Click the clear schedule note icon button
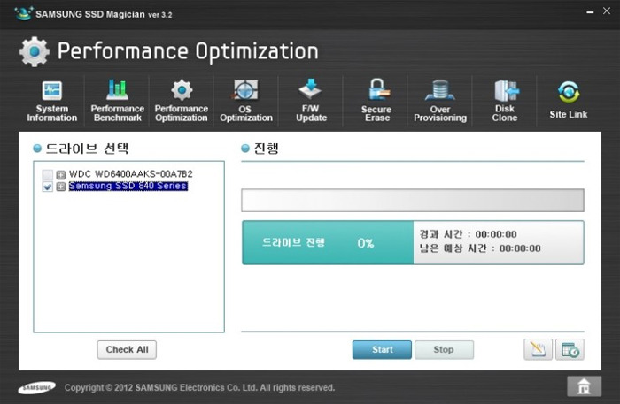The height and width of the screenshot is (404, 620). point(538,349)
